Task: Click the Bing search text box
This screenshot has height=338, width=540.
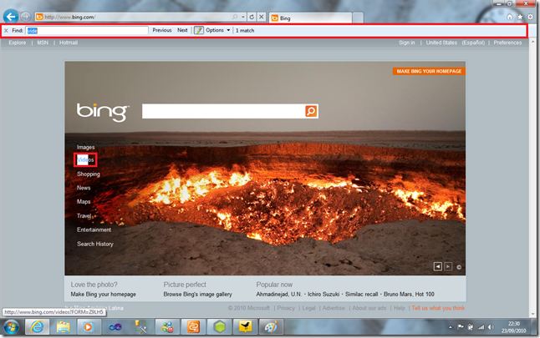Action: 223,111
